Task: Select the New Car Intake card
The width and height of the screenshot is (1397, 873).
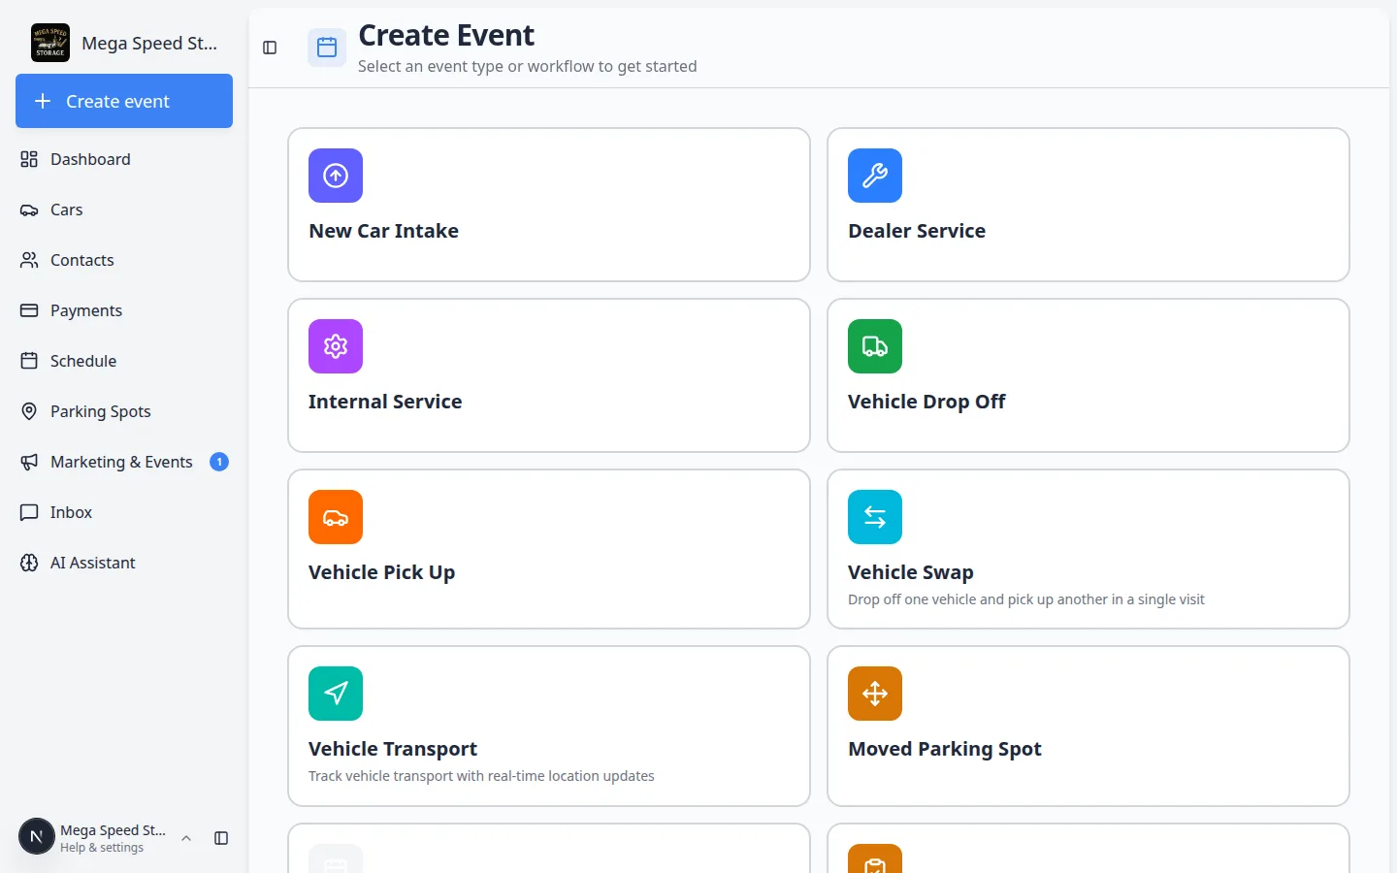Action: [549, 205]
